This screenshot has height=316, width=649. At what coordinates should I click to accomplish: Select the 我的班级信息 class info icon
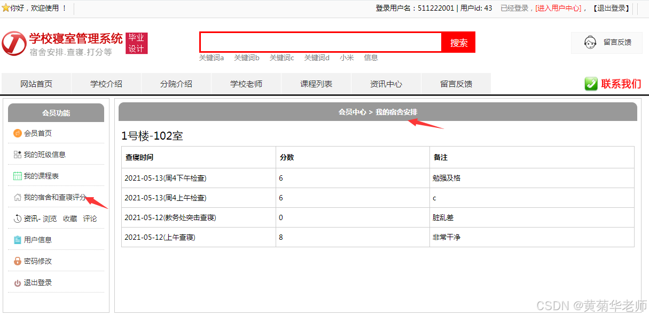pos(17,155)
